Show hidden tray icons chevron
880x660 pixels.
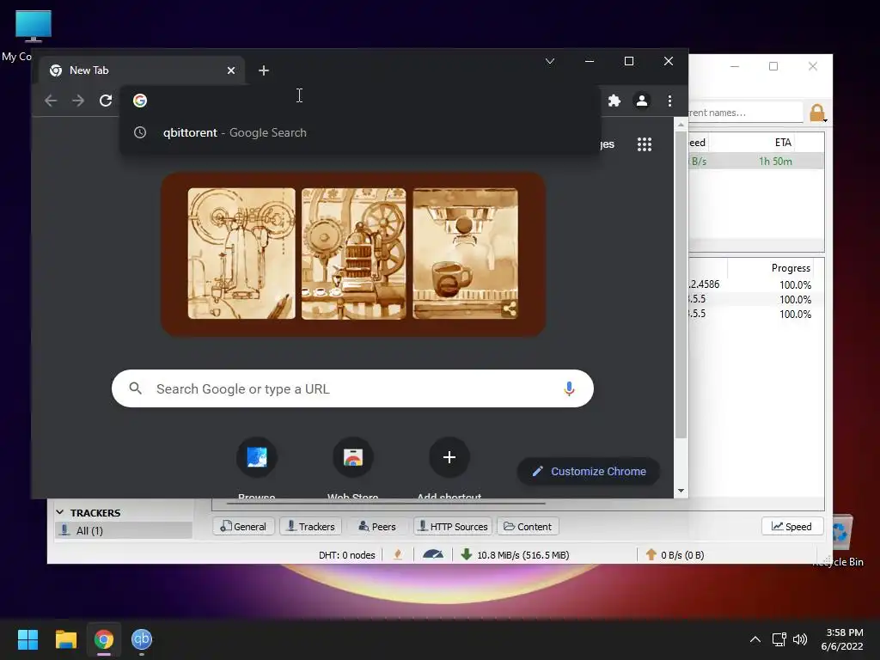pyautogui.click(x=755, y=639)
